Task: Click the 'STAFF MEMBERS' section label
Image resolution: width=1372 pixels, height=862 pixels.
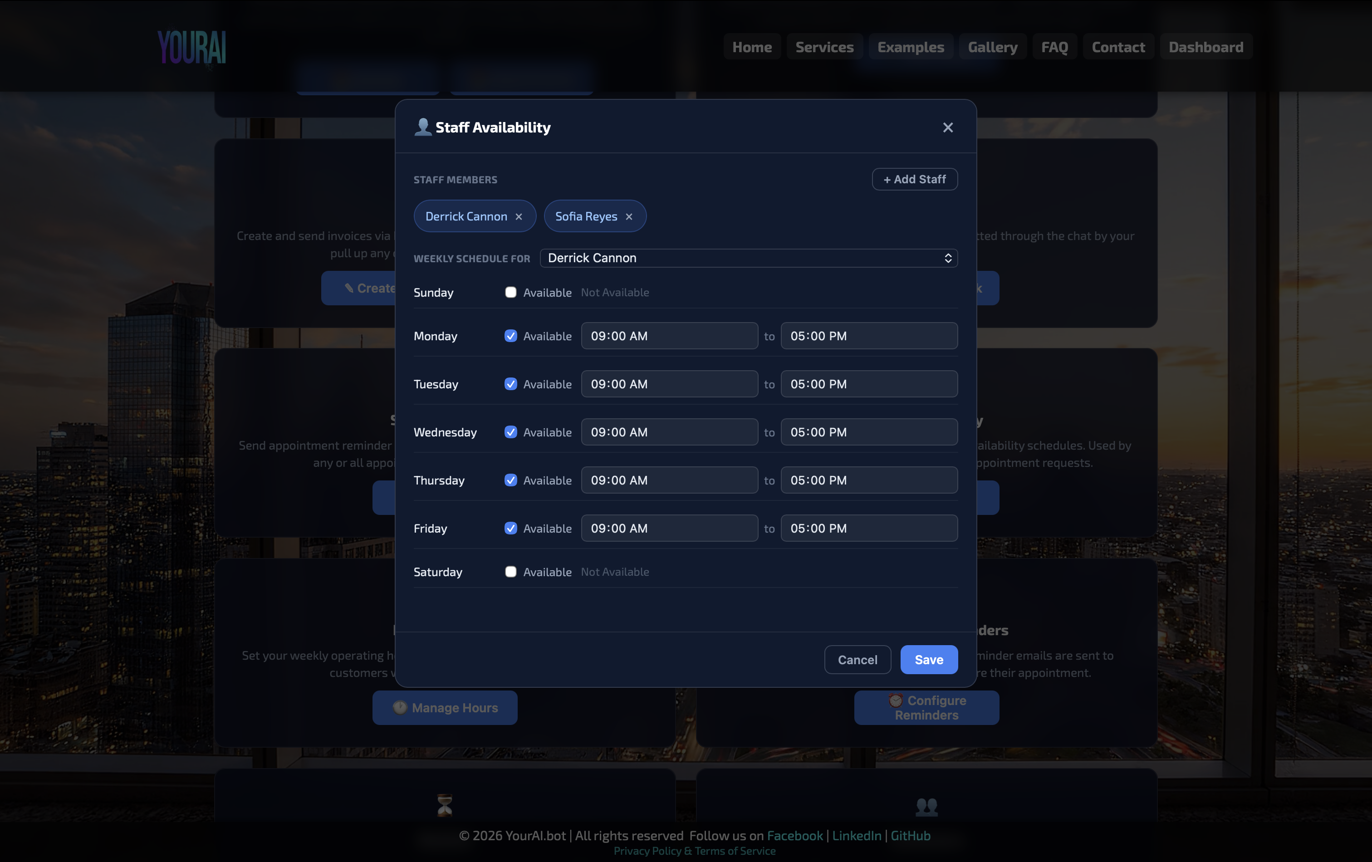Action: pos(455,180)
